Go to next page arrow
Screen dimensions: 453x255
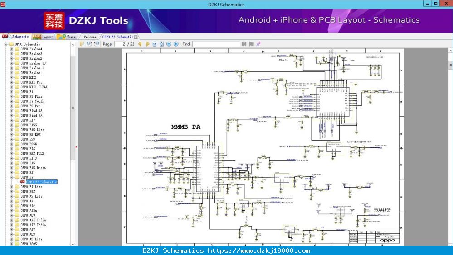[x=147, y=44]
